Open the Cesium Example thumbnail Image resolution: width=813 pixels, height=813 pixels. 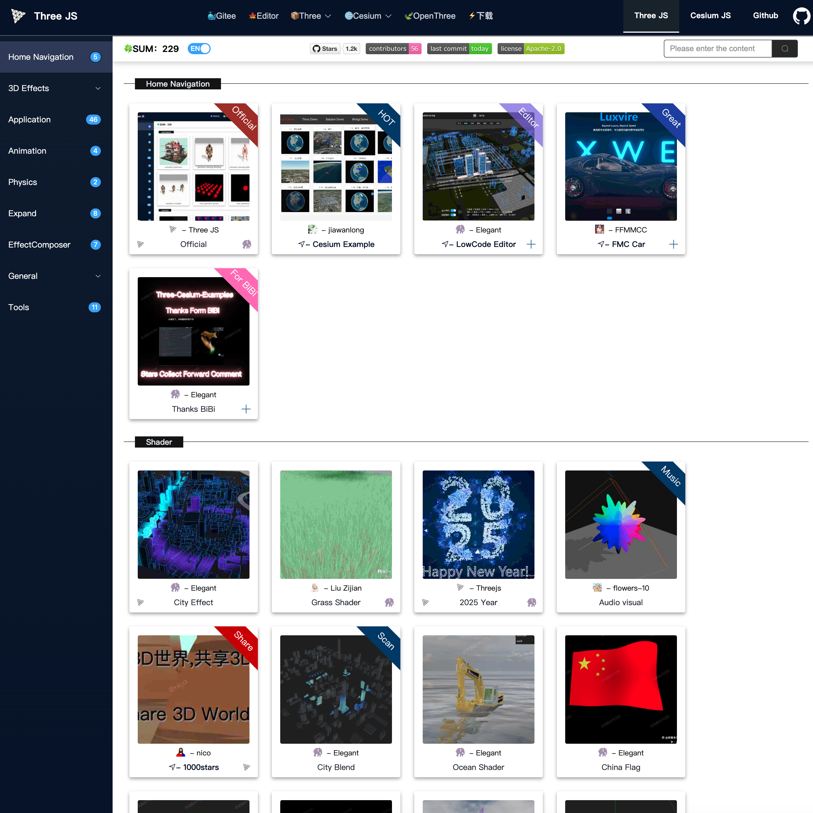tap(336, 166)
